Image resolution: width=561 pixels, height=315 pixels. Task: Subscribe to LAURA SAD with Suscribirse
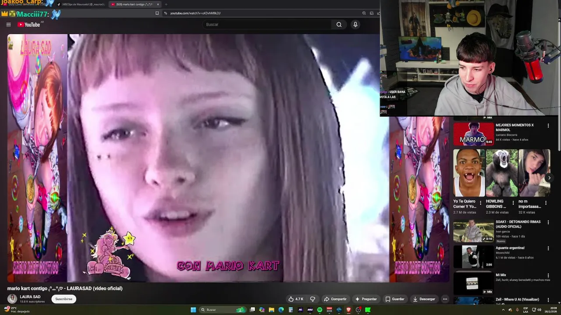tap(64, 299)
